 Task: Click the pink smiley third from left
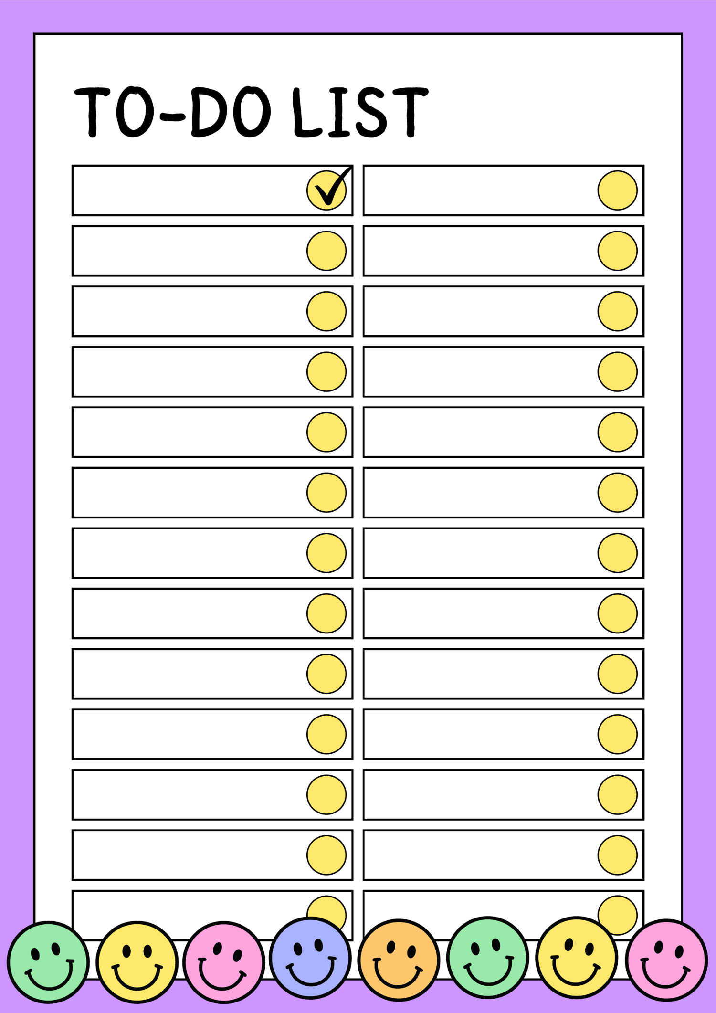pyautogui.click(x=224, y=962)
